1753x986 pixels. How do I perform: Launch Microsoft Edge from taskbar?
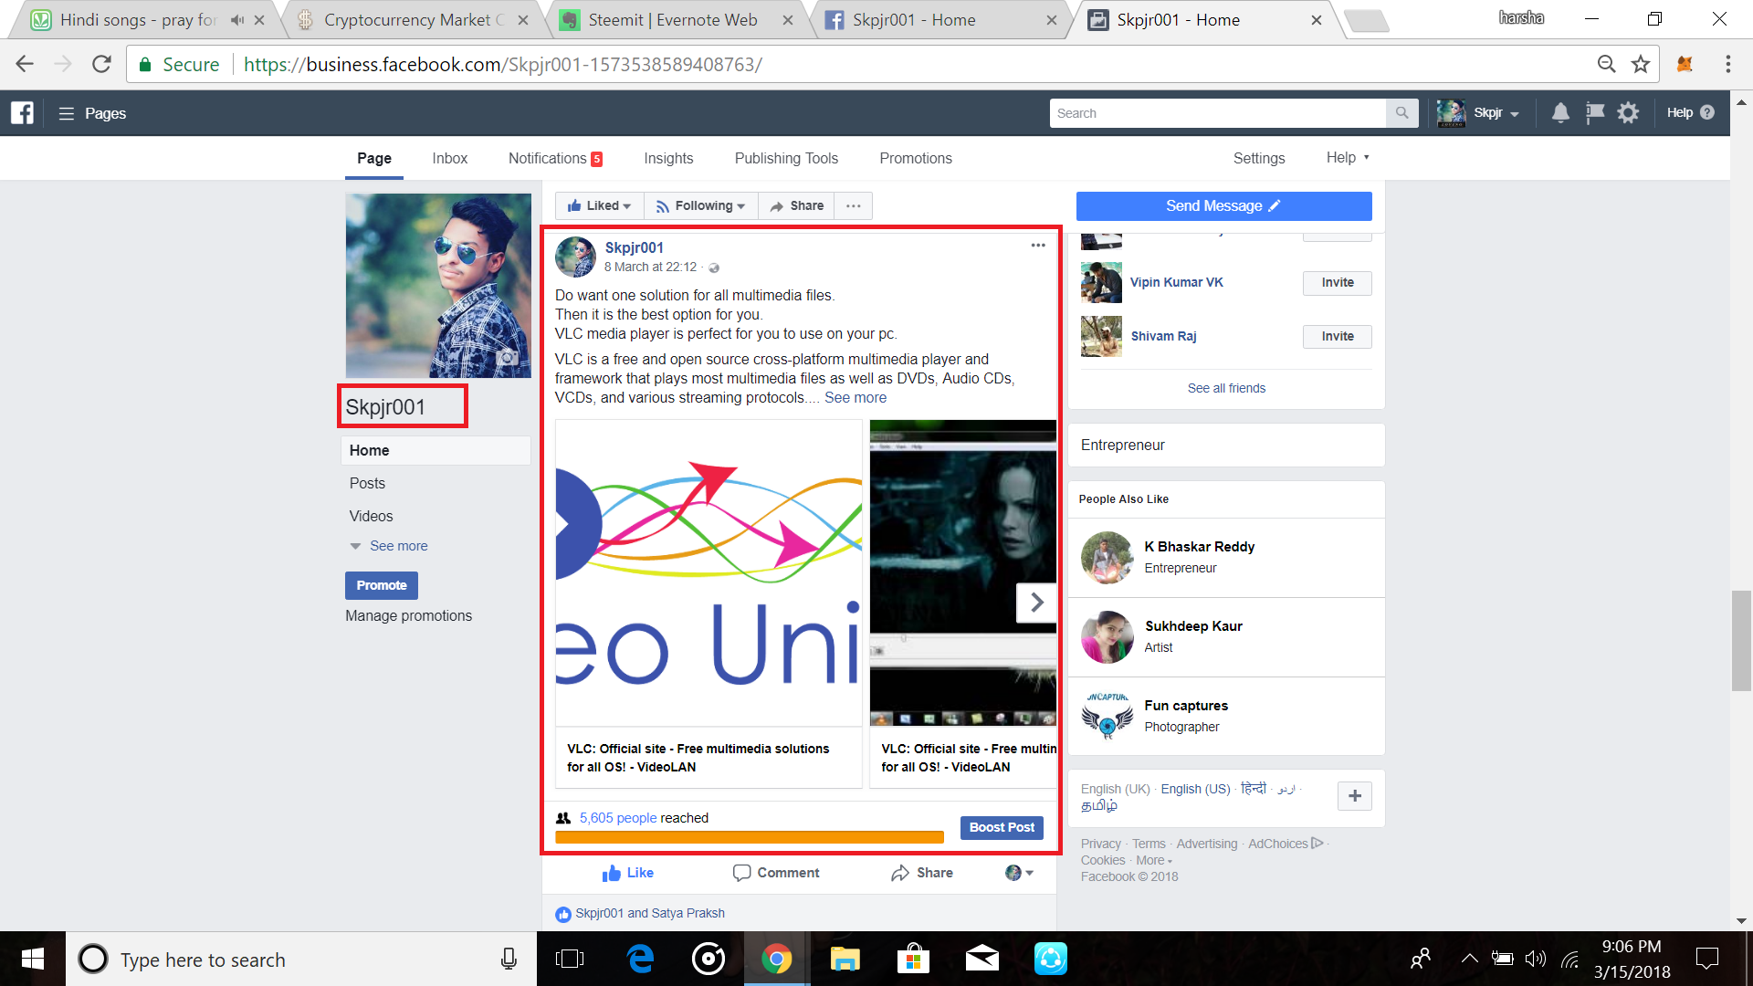point(641,959)
